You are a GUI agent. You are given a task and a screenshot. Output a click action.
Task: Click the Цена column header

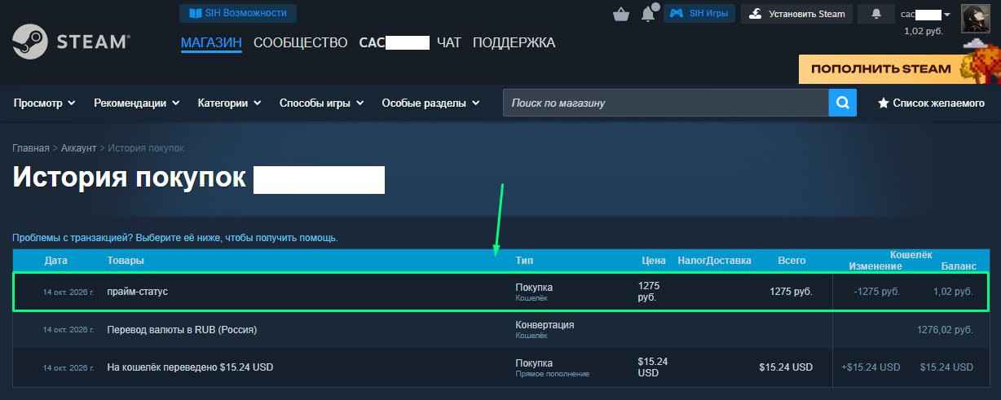pos(654,261)
